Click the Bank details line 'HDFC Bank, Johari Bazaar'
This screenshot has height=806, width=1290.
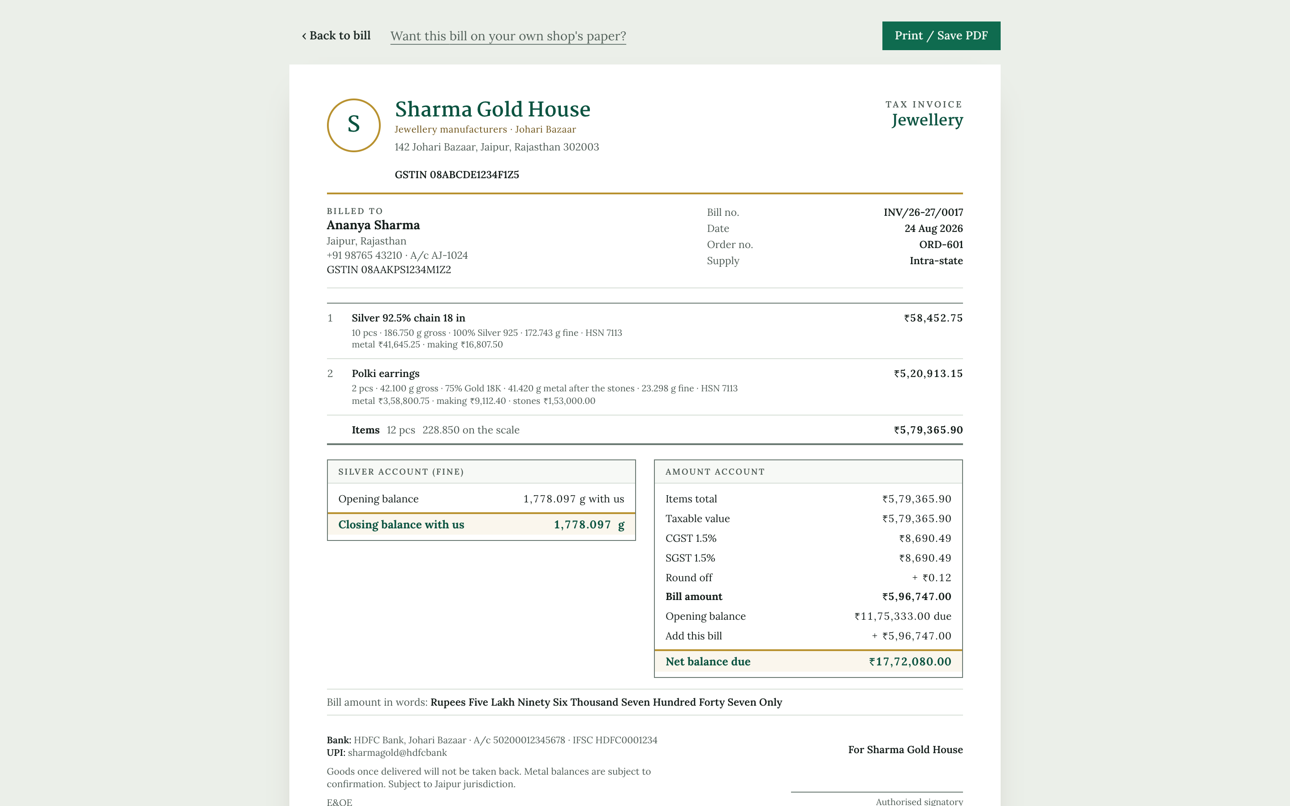click(492, 740)
